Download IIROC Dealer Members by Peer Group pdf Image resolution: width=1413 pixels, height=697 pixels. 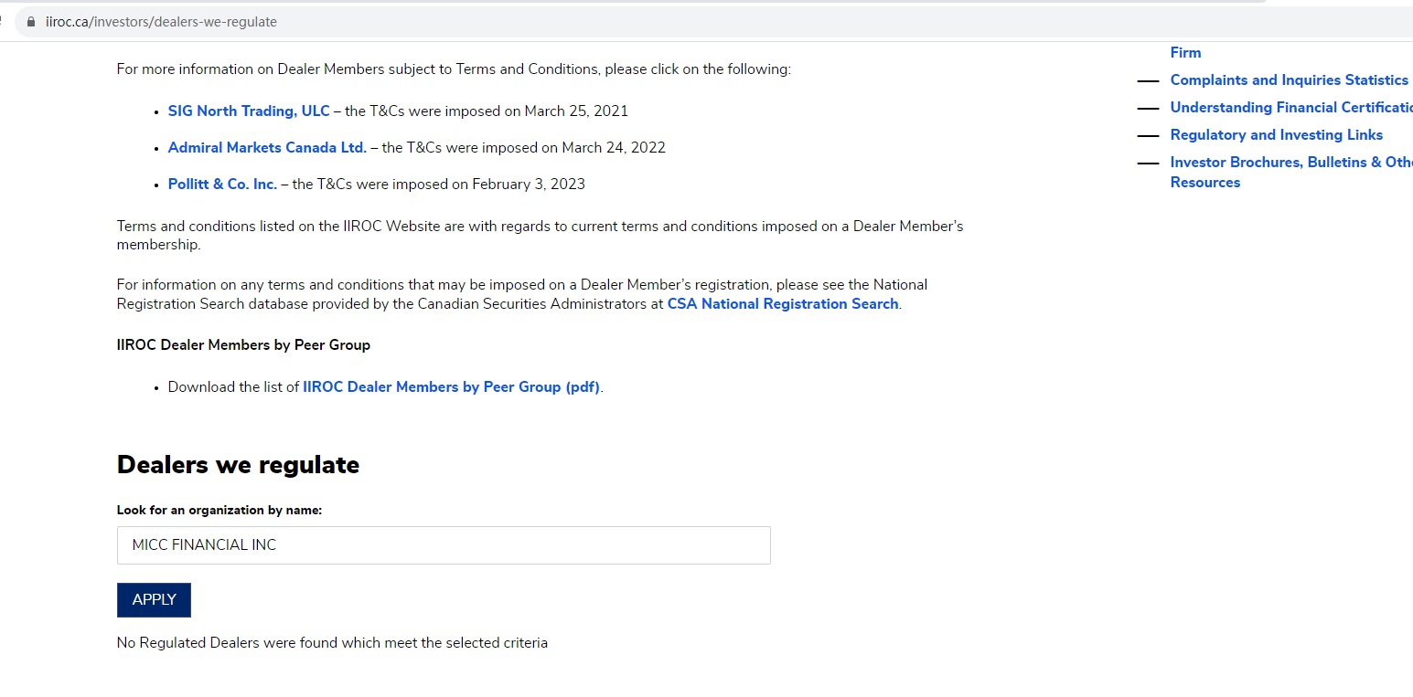pos(452,387)
